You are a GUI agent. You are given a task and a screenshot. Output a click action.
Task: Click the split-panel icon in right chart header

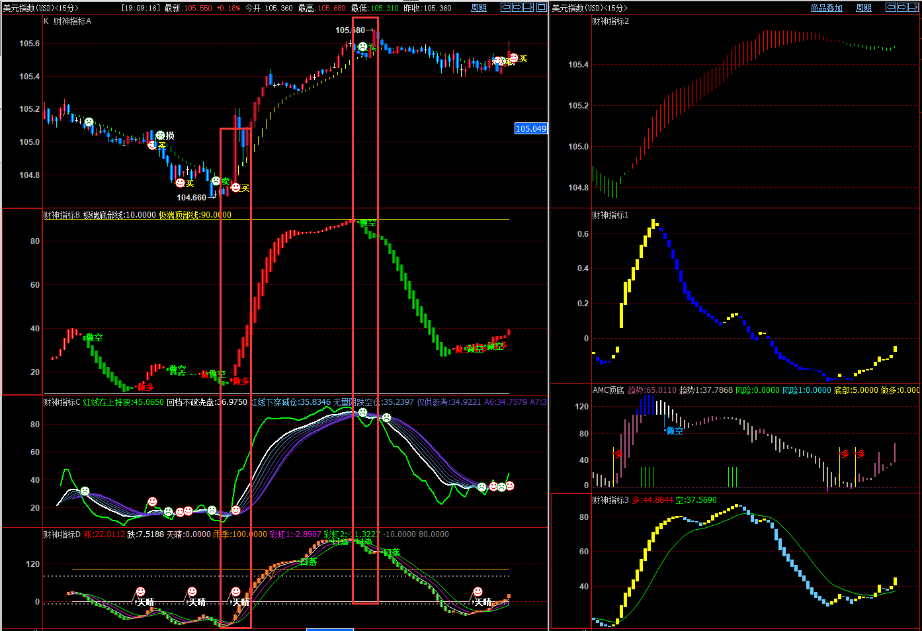point(913,7)
